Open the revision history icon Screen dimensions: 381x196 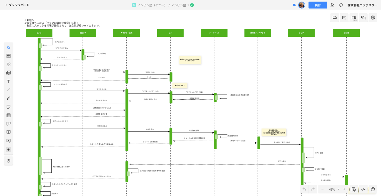tap(354, 189)
